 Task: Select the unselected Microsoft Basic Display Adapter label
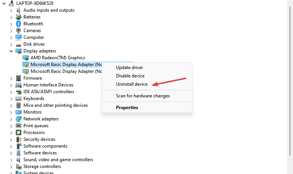click(66, 71)
